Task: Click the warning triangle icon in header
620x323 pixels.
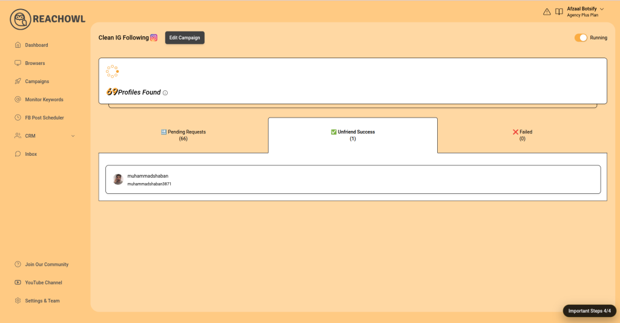Action: 547,12
